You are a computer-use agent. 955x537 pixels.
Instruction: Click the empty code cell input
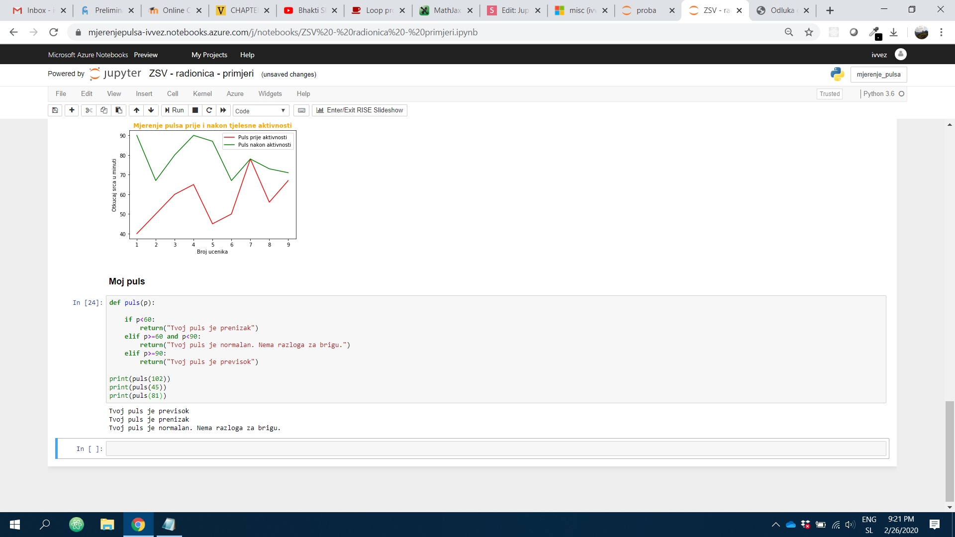(x=495, y=448)
